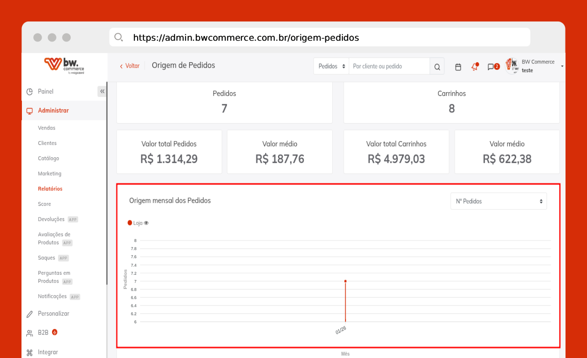Viewport: 587px width, 358px height.
Task: Click the red Loja legend dot
Action: point(130,223)
